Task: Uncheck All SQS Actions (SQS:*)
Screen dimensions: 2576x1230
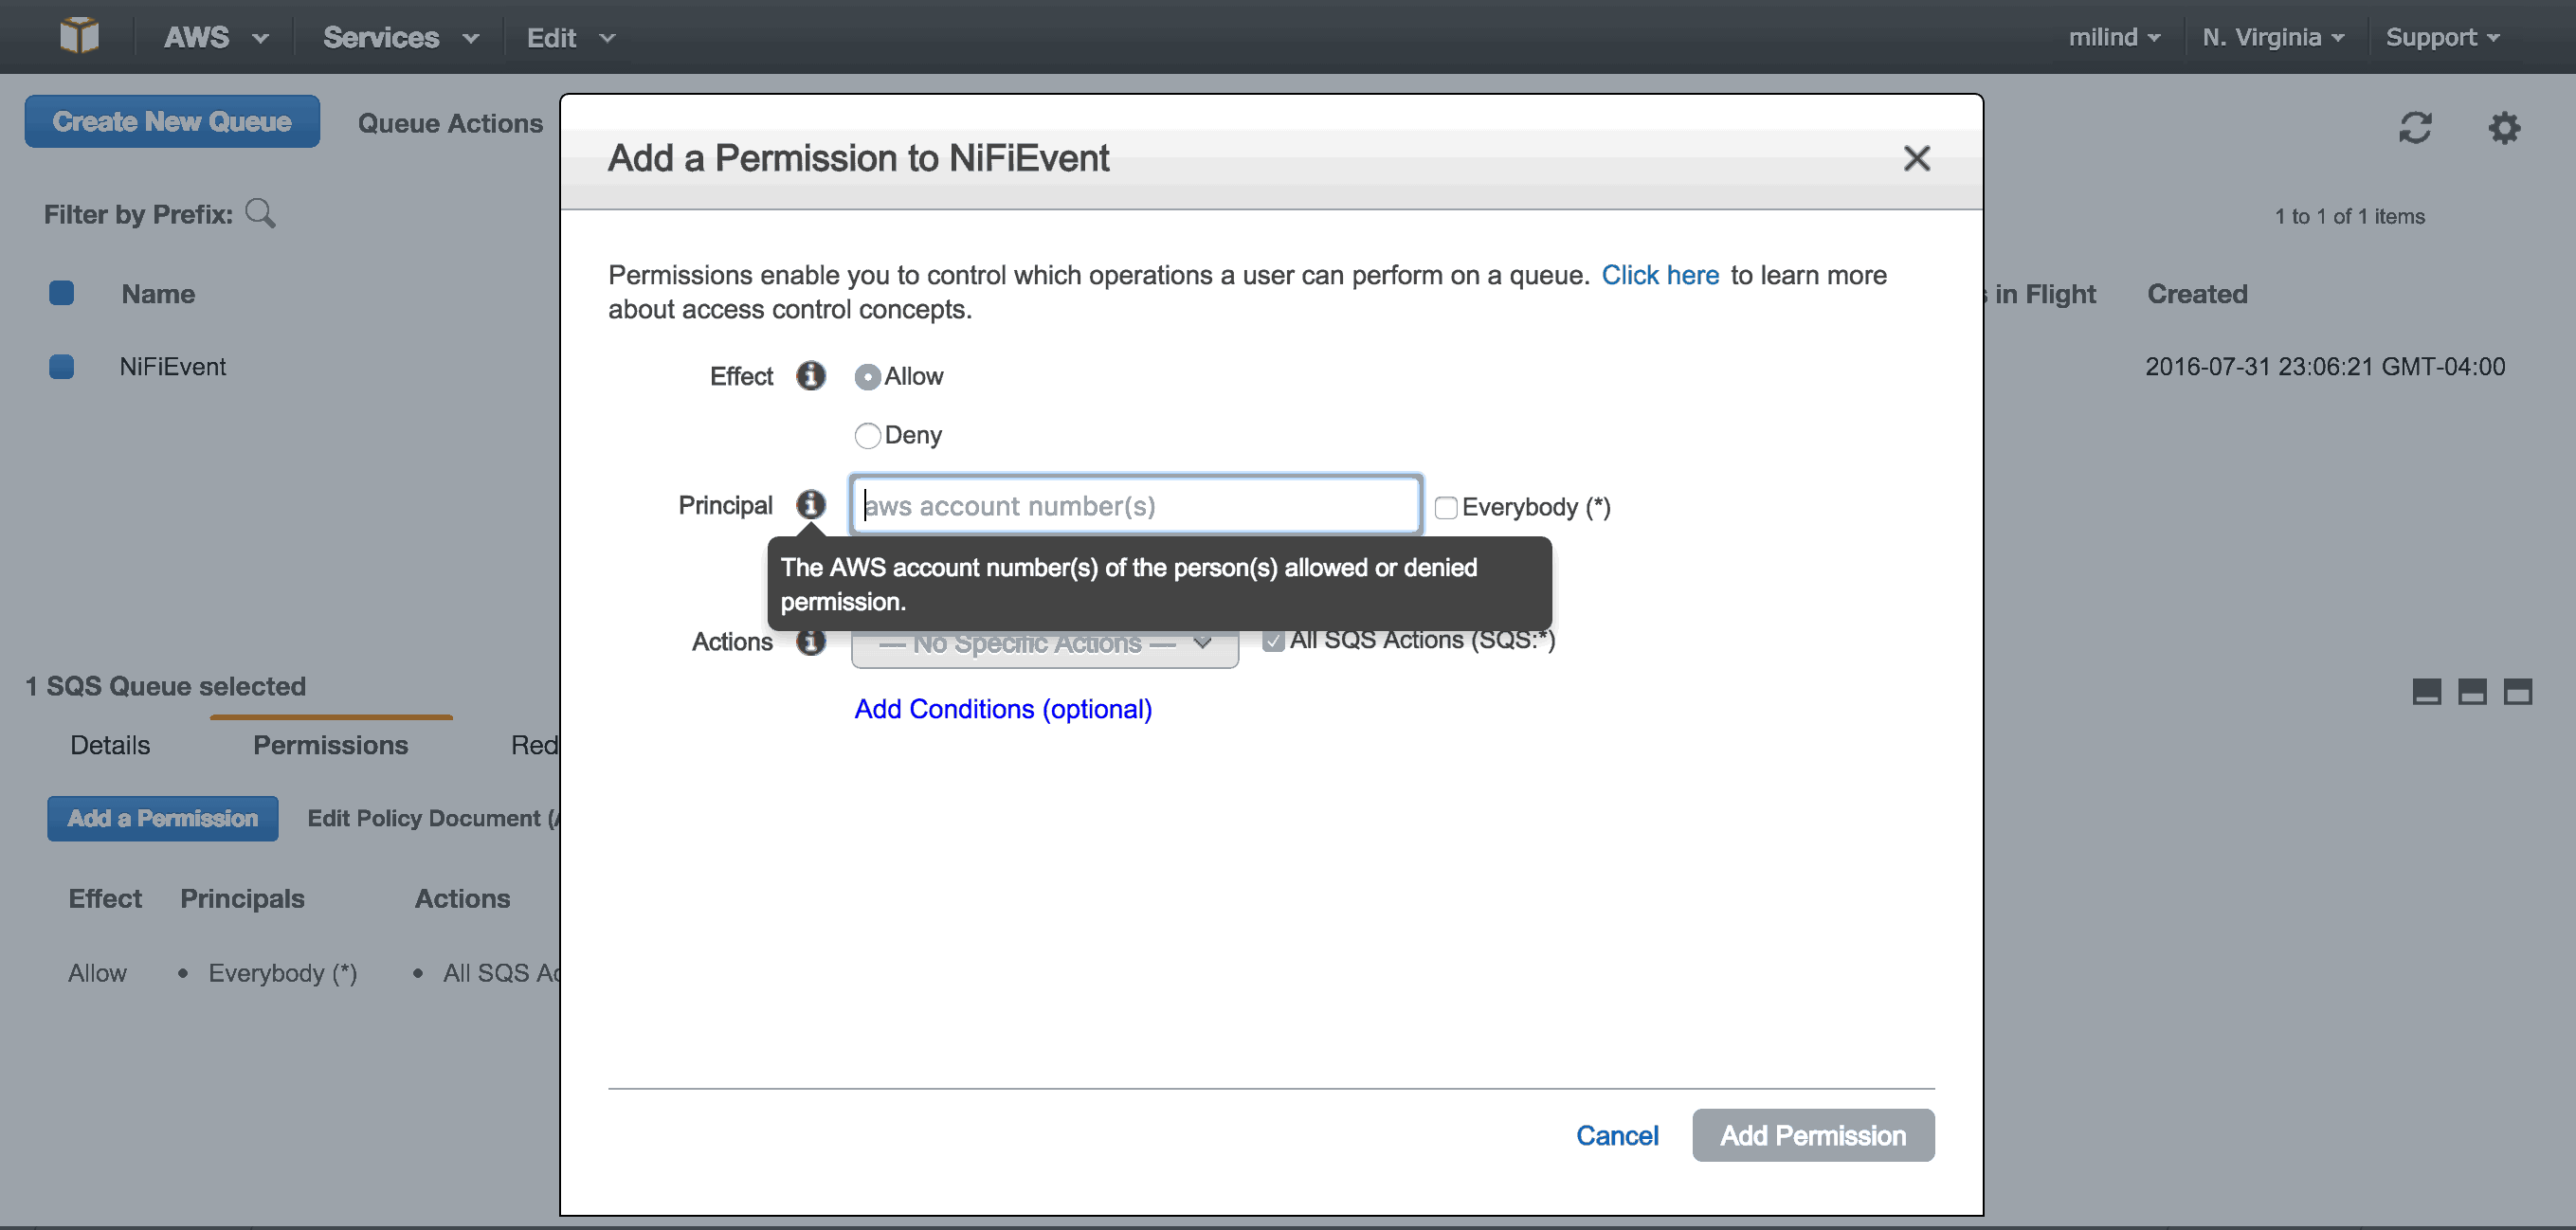Action: point(1273,640)
